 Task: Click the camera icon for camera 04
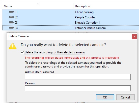(12, 28)
